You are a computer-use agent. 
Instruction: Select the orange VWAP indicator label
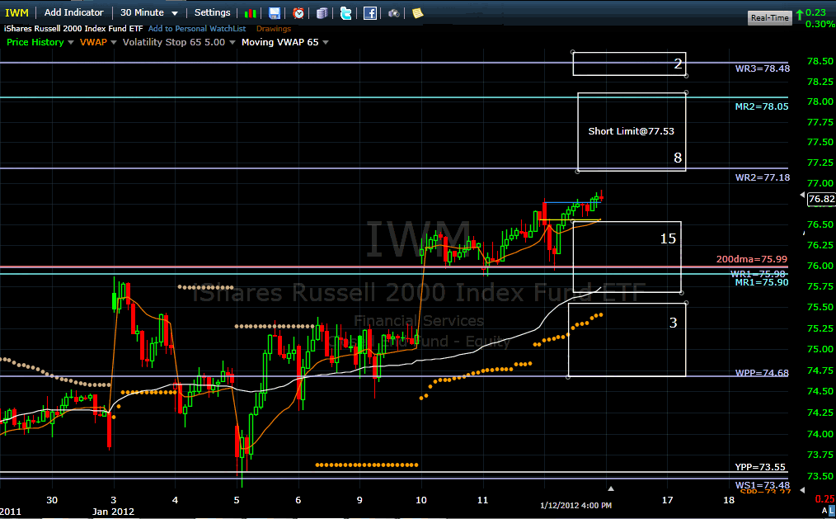point(93,42)
